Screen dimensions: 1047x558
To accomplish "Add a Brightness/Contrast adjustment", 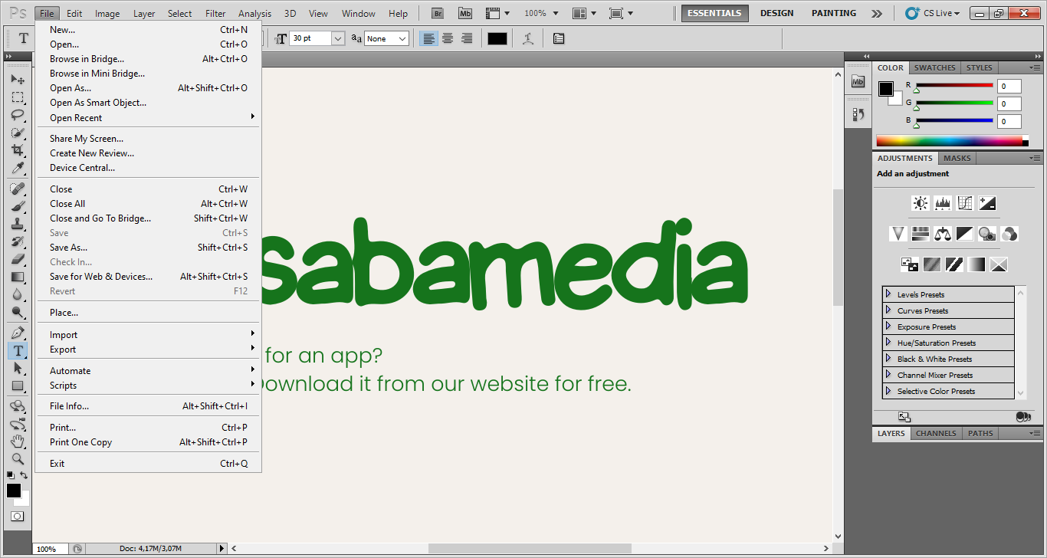I will point(920,203).
